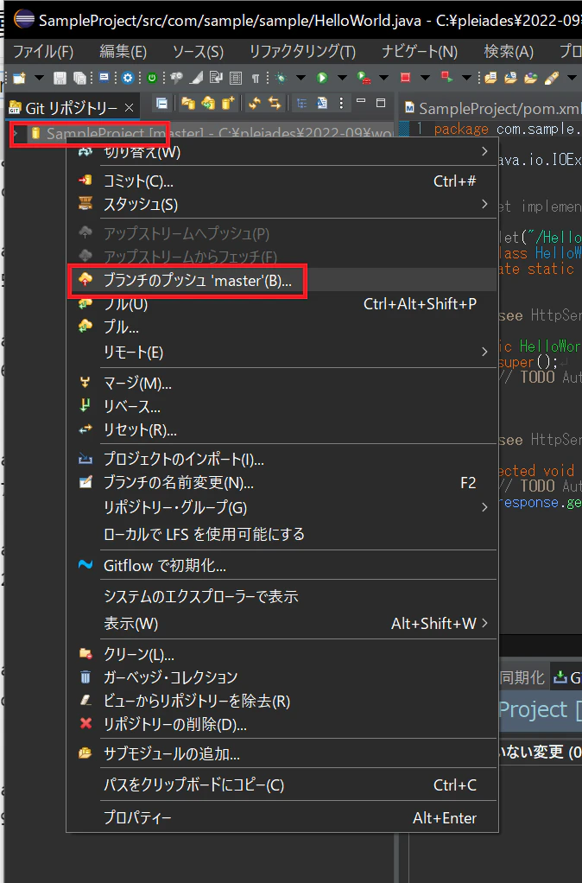Screen dimensions: 582x883
Task: Choose Gitflow で初期化...
Action: 282,565
